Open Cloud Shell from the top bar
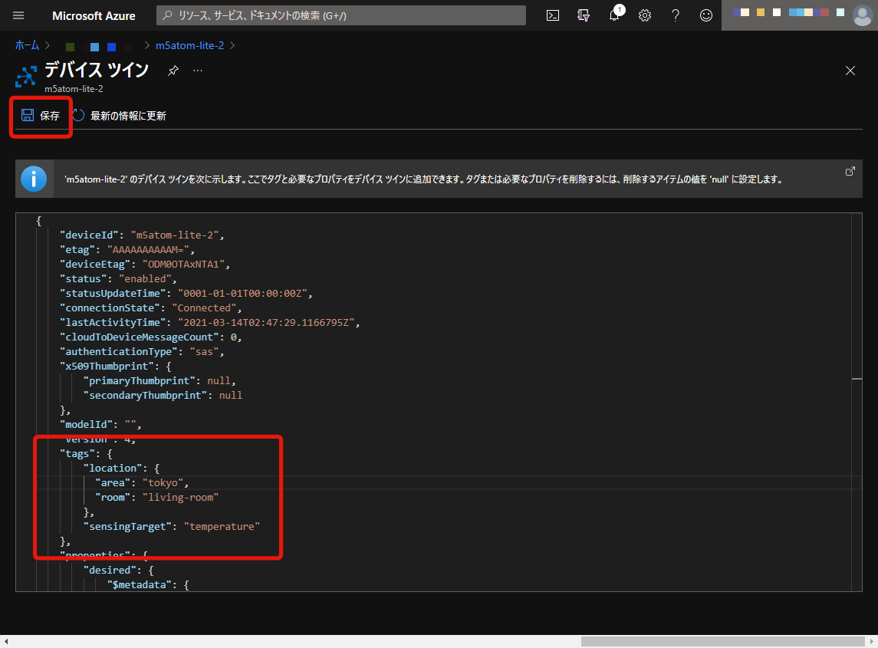 pos(553,15)
